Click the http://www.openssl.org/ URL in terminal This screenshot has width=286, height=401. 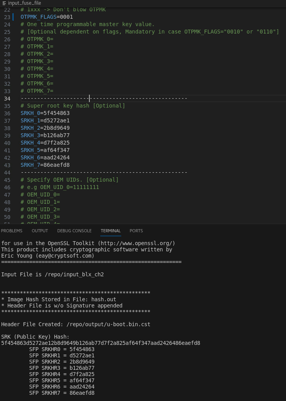pos(136,243)
